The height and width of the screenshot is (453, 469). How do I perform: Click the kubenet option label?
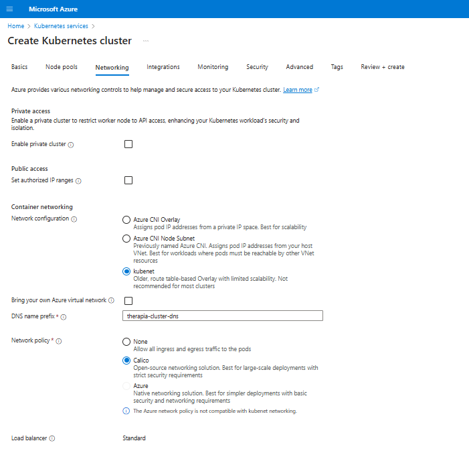[x=144, y=271]
